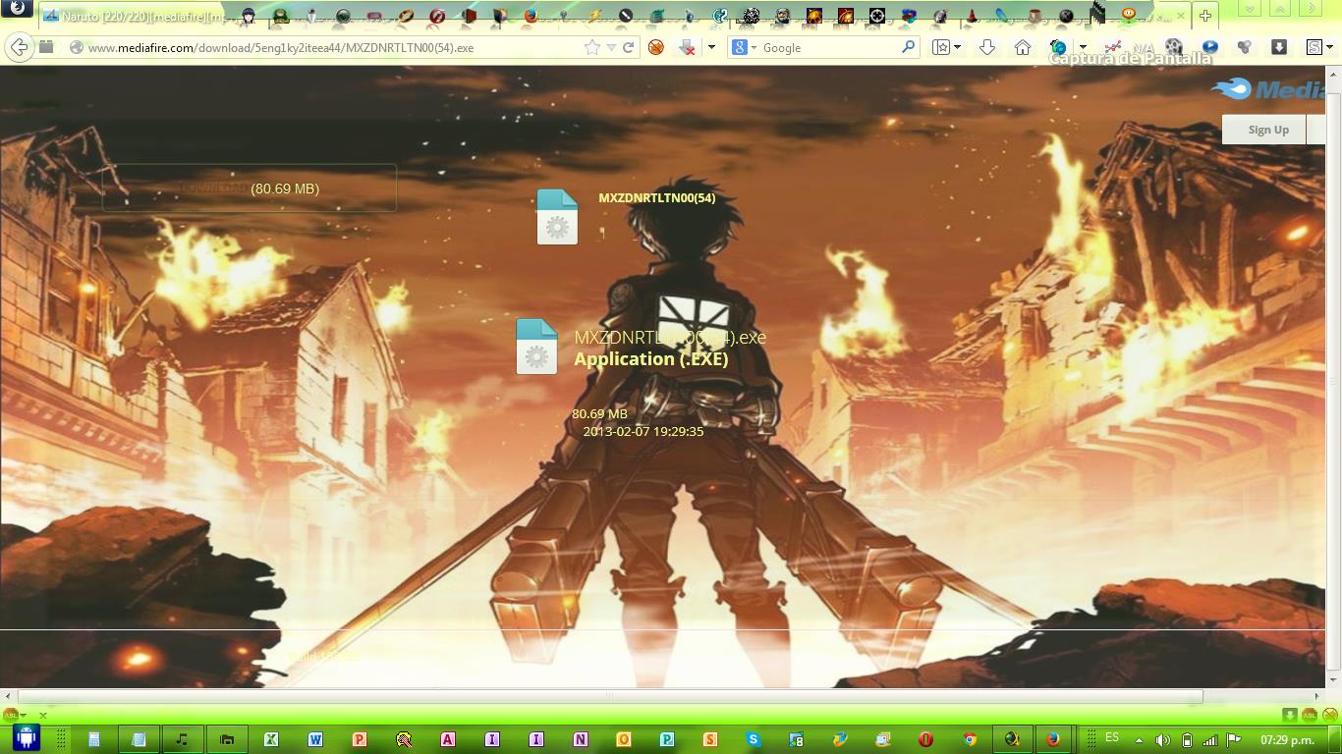Click the orange blocked-circle addon icon

click(x=655, y=47)
